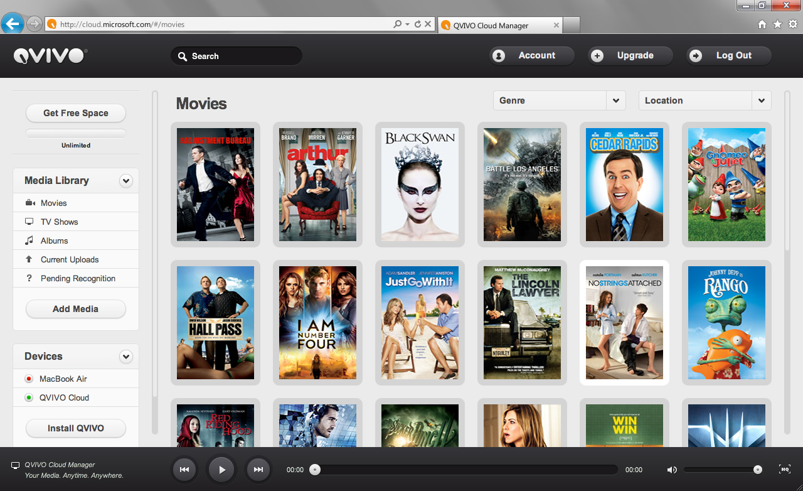Open the address bar search dropdown arrow

408,24
